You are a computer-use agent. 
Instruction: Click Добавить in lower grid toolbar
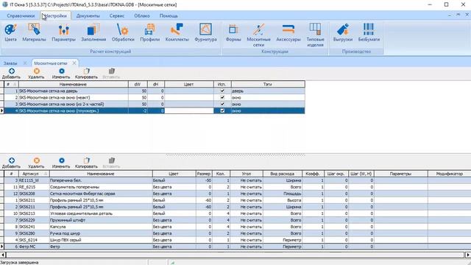tap(12, 163)
